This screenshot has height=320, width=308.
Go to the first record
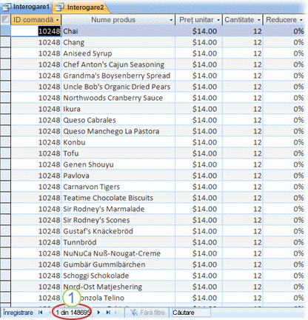40,313
